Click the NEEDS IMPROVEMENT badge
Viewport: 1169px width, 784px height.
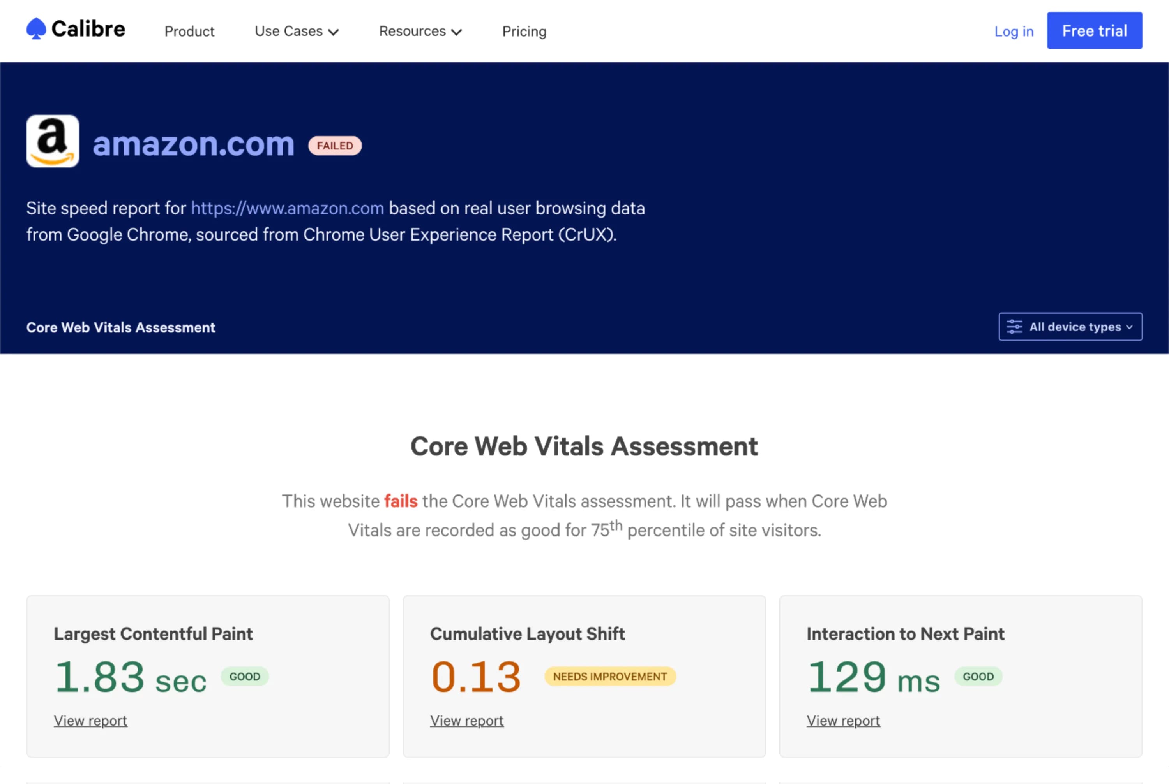[609, 677]
